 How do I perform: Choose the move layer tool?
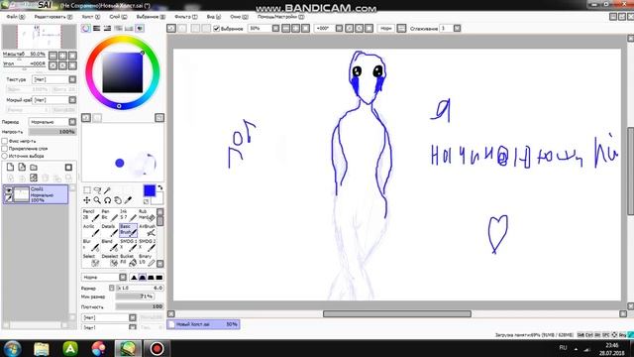(87, 200)
